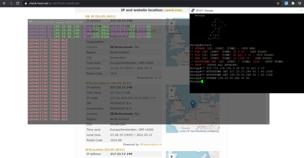
Task: Select 'Amsterdam' in DB-IP City row
Action: pyautogui.click(x=118, y=58)
